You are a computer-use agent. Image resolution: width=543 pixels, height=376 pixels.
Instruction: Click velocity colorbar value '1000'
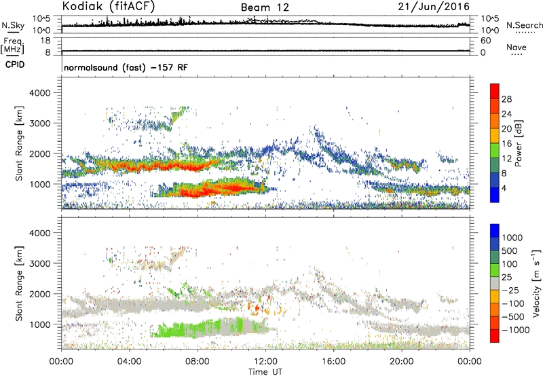point(512,238)
